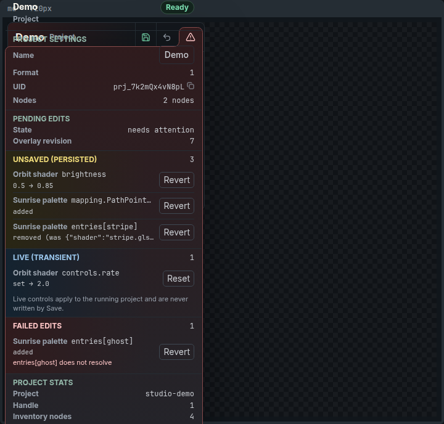Open the warning triangle tab

191,37
